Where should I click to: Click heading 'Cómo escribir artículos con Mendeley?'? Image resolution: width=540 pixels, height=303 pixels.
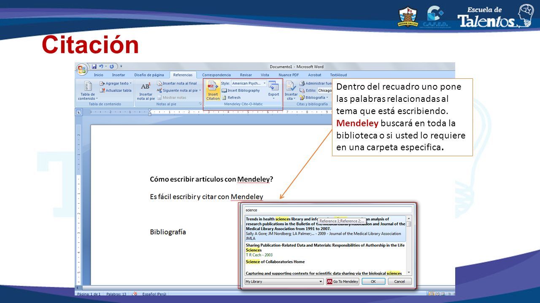point(211,179)
